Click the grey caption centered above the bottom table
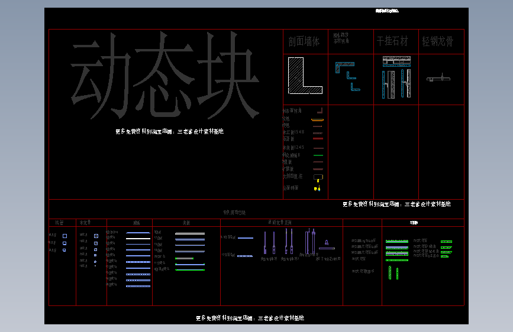 pos(234,213)
